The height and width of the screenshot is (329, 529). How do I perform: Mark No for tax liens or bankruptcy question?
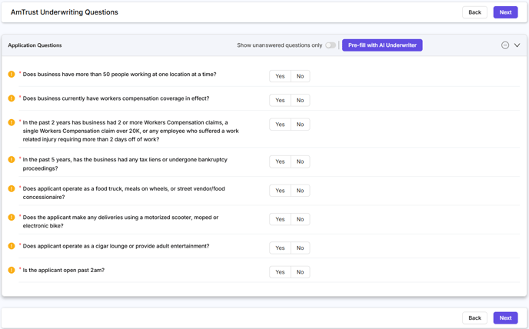click(301, 161)
